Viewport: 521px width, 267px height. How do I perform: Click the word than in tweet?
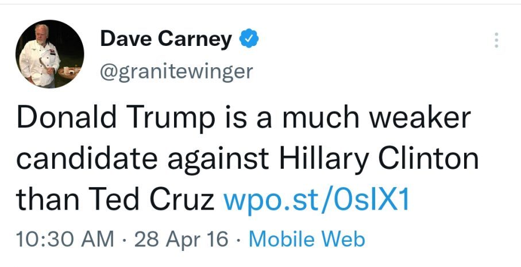43,199
